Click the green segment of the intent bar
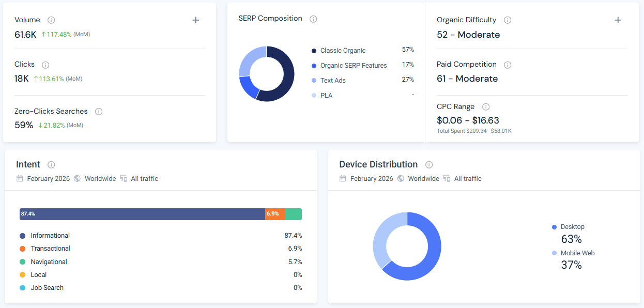This screenshot has height=308, width=644. (x=293, y=214)
